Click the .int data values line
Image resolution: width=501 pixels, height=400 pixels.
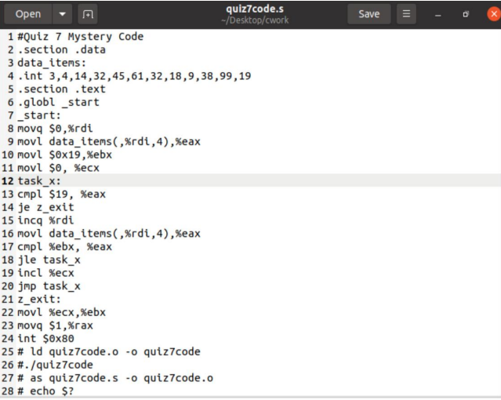[134, 76]
